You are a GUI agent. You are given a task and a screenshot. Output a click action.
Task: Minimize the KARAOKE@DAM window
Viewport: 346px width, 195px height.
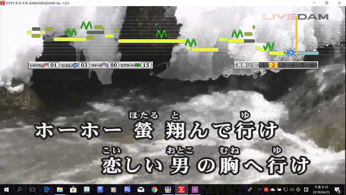(314, 3)
